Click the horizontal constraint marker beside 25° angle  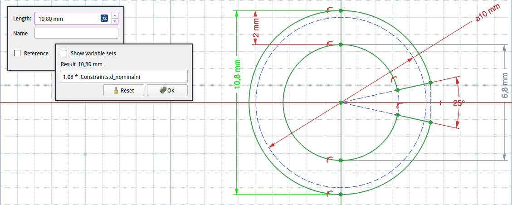pyautogui.click(x=440, y=103)
